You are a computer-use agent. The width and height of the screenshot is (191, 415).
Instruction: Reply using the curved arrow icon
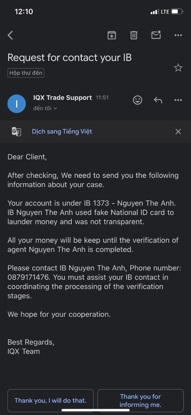pyautogui.click(x=158, y=100)
